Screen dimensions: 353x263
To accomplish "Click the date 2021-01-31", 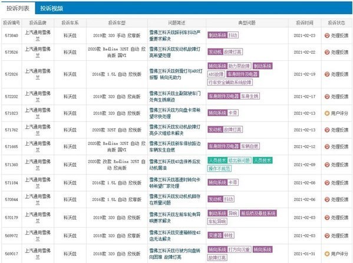I will point(305,254).
